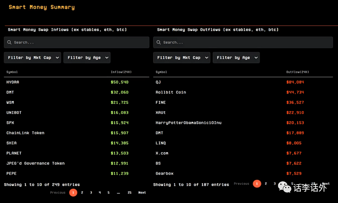Sort Inflows table by Symbol column header
This screenshot has height=203, width=338.
pos(12,72)
